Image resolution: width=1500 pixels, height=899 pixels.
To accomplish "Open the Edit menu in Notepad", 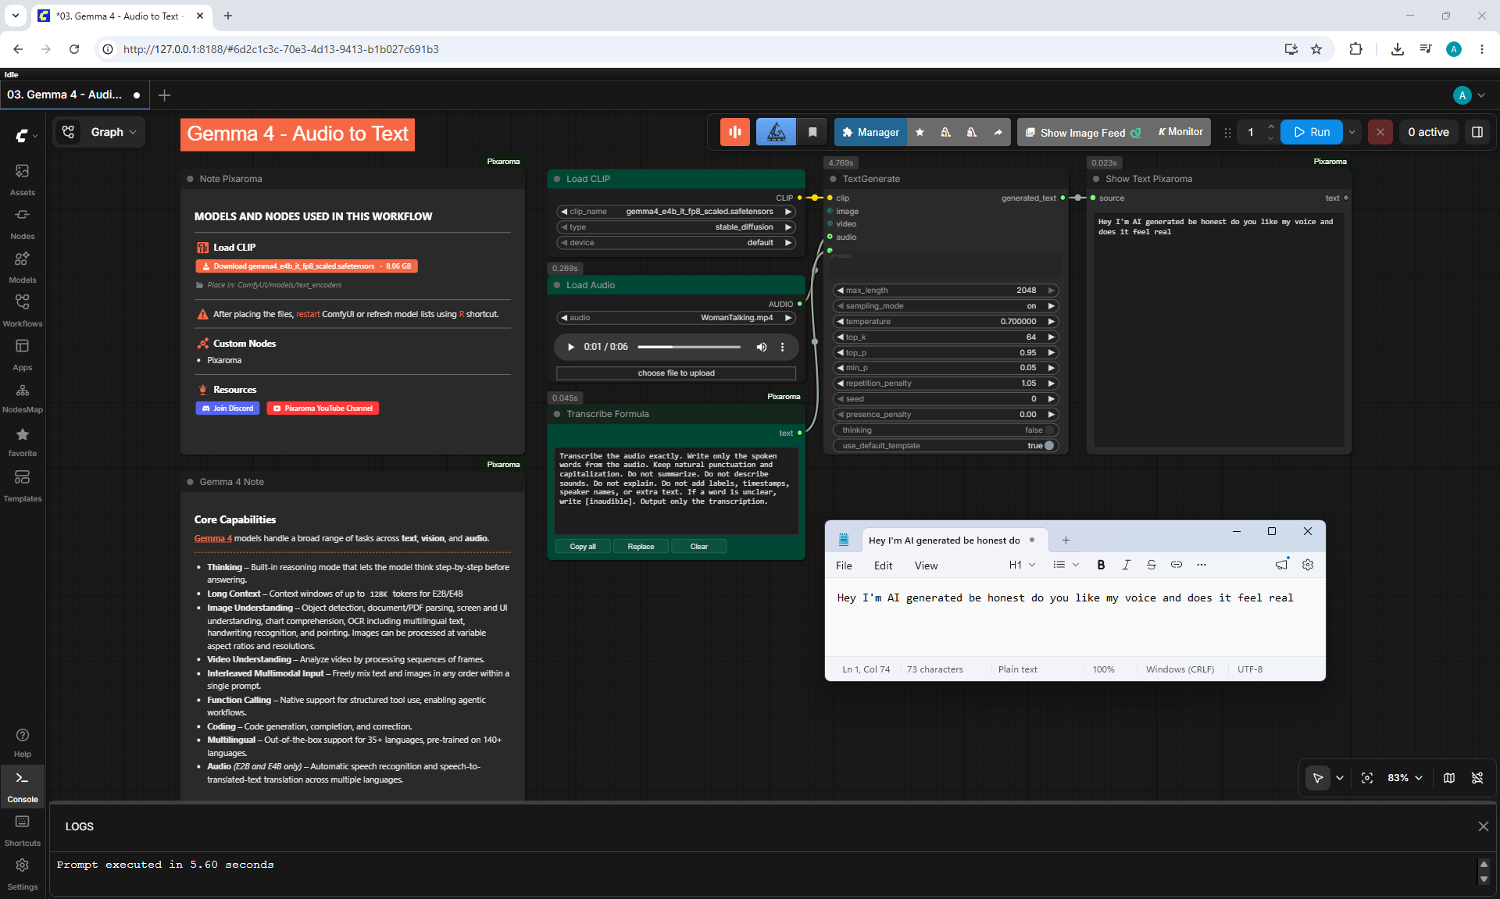I will [x=883, y=565].
